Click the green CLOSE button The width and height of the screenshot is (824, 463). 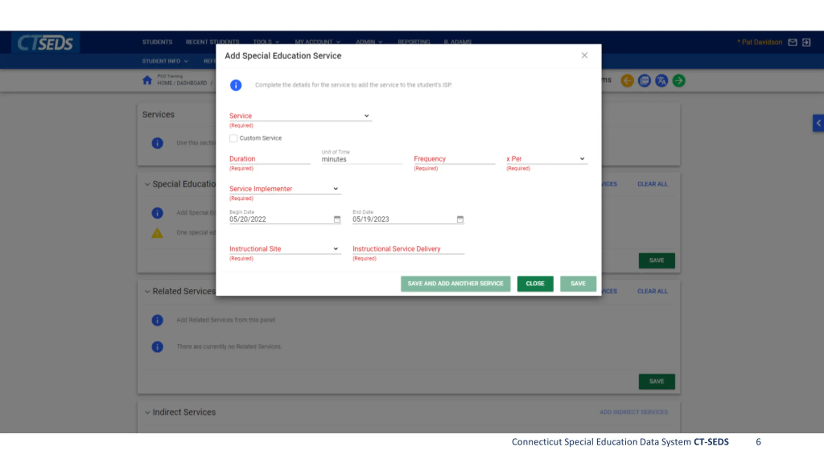pyautogui.click(x=535, y=284)
